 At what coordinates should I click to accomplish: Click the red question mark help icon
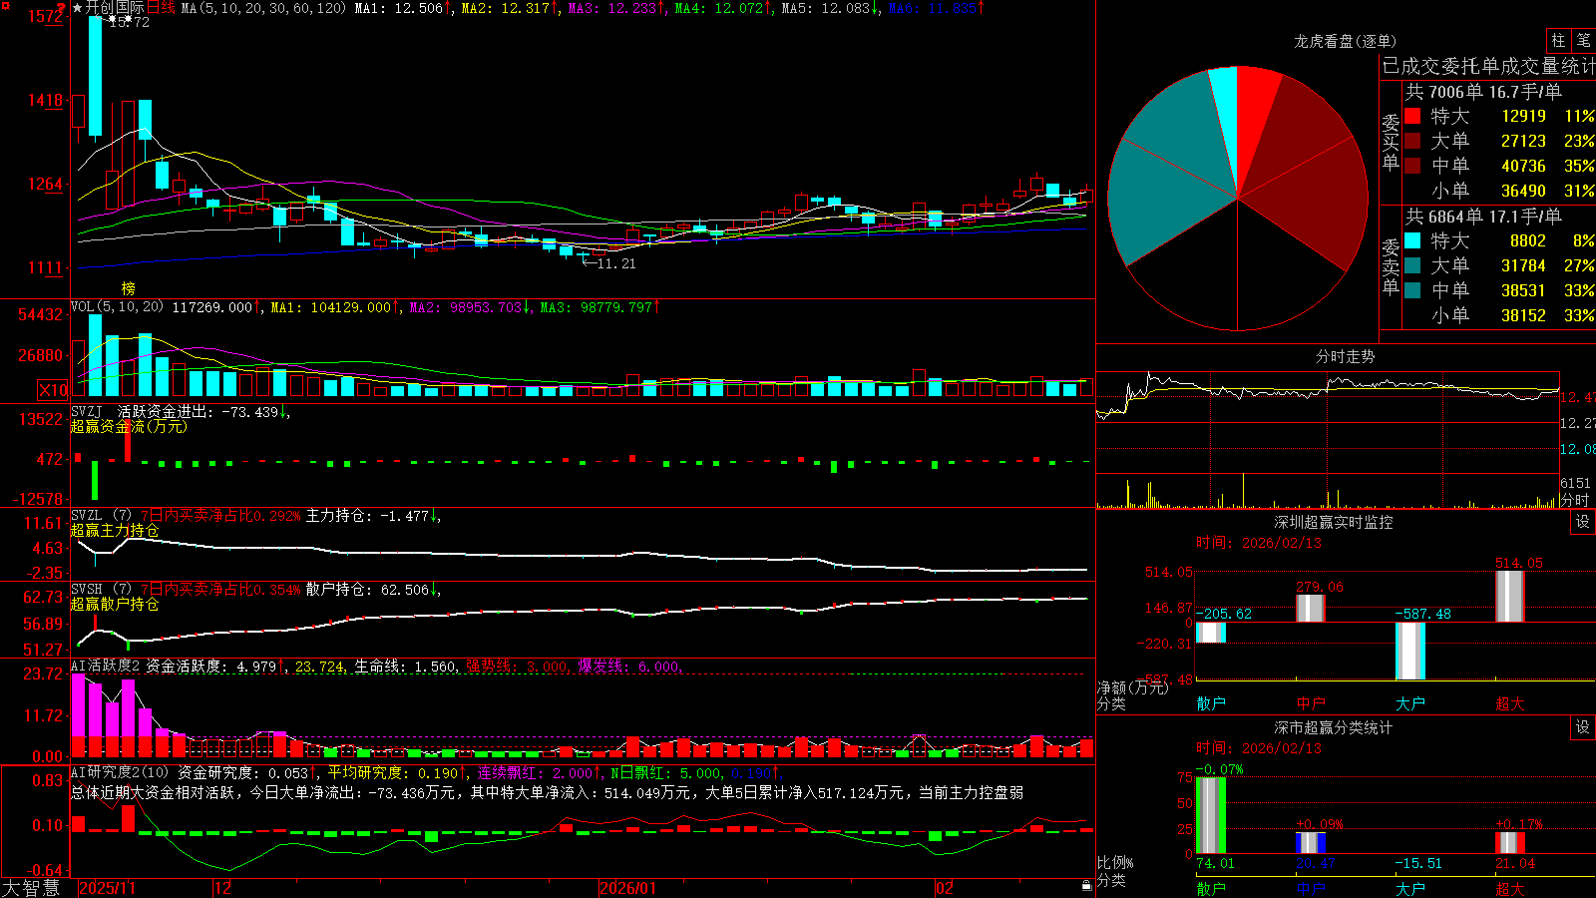click(61, 8)
